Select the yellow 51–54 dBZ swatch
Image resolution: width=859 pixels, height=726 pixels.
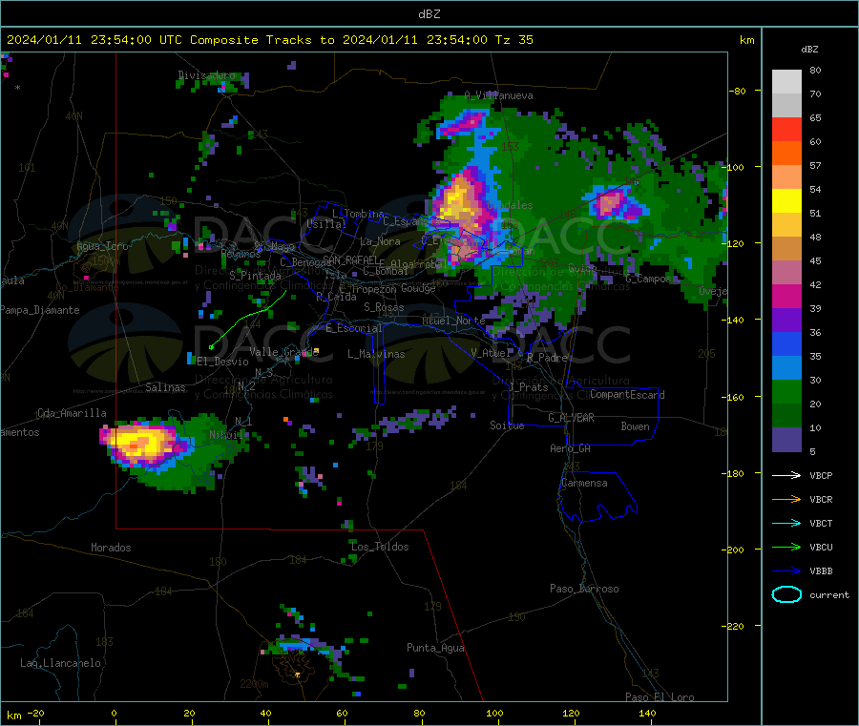786,201
